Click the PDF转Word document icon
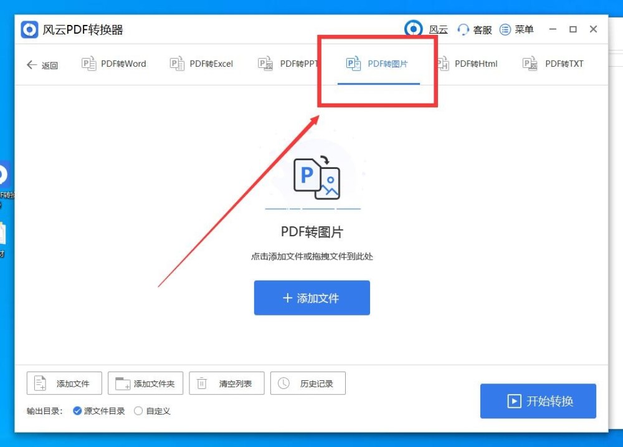623x447 pixels. pos(88,64)
